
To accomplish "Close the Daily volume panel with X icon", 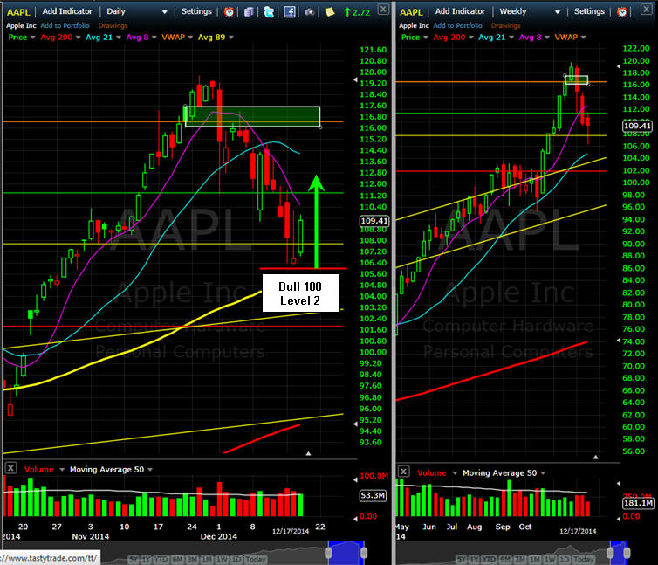I will pos(11,468).
